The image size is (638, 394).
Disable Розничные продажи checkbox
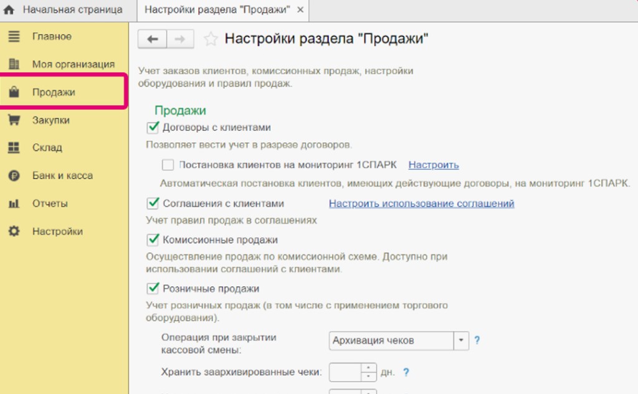click(152, 289)
